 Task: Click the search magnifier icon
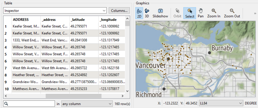[x=6, y=104]
